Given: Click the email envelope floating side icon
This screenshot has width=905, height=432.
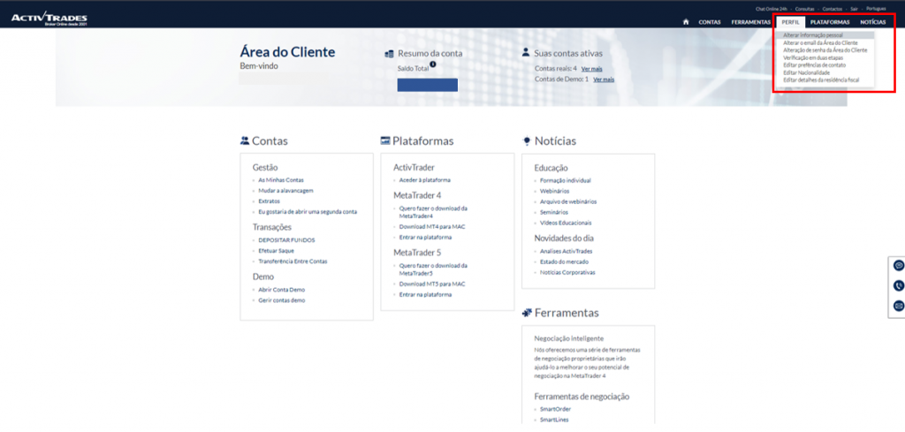Looking at the screenshot, I should 899,306.
